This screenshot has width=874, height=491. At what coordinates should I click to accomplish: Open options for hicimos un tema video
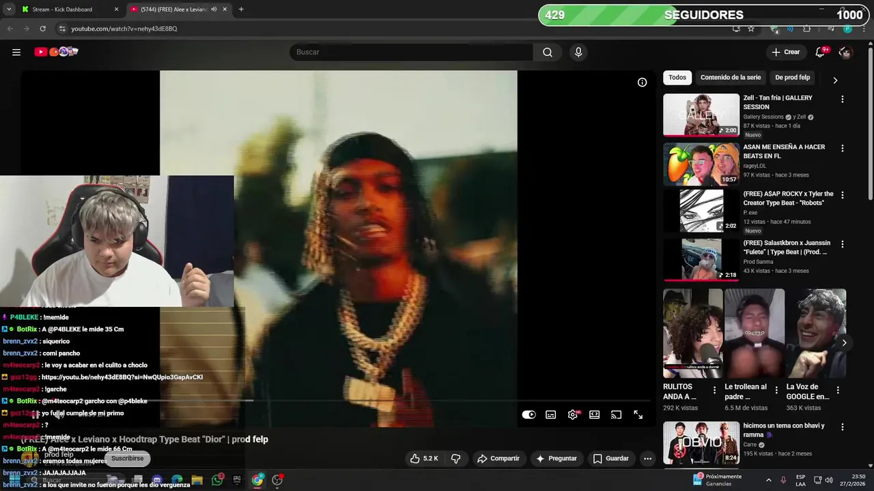(x=842, y=427)
